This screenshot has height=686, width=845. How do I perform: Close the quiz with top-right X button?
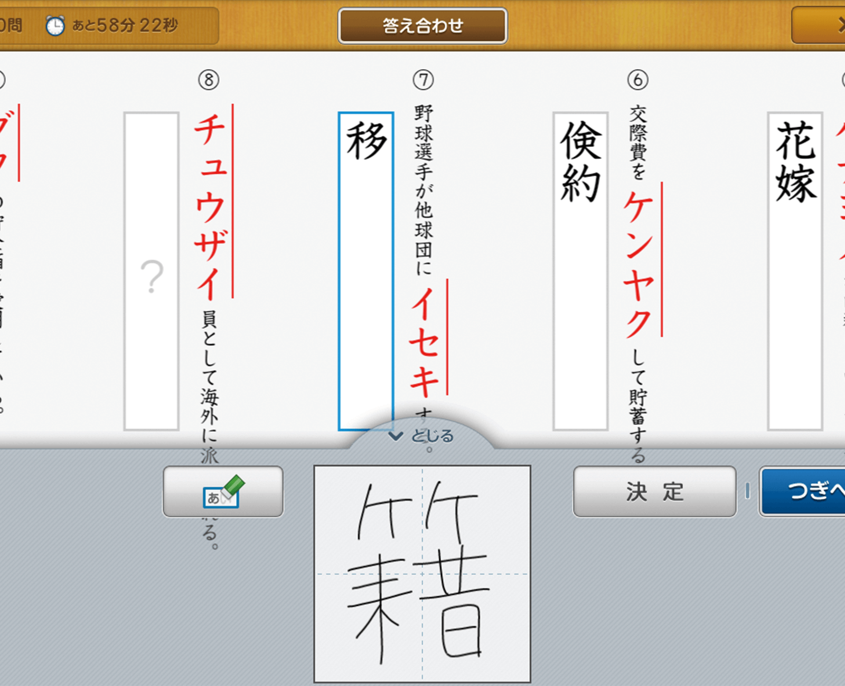pyautogui.click(x=837, y=25)
